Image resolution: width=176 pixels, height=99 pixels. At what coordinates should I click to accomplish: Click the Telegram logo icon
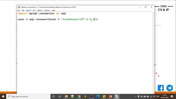[170, 88]
